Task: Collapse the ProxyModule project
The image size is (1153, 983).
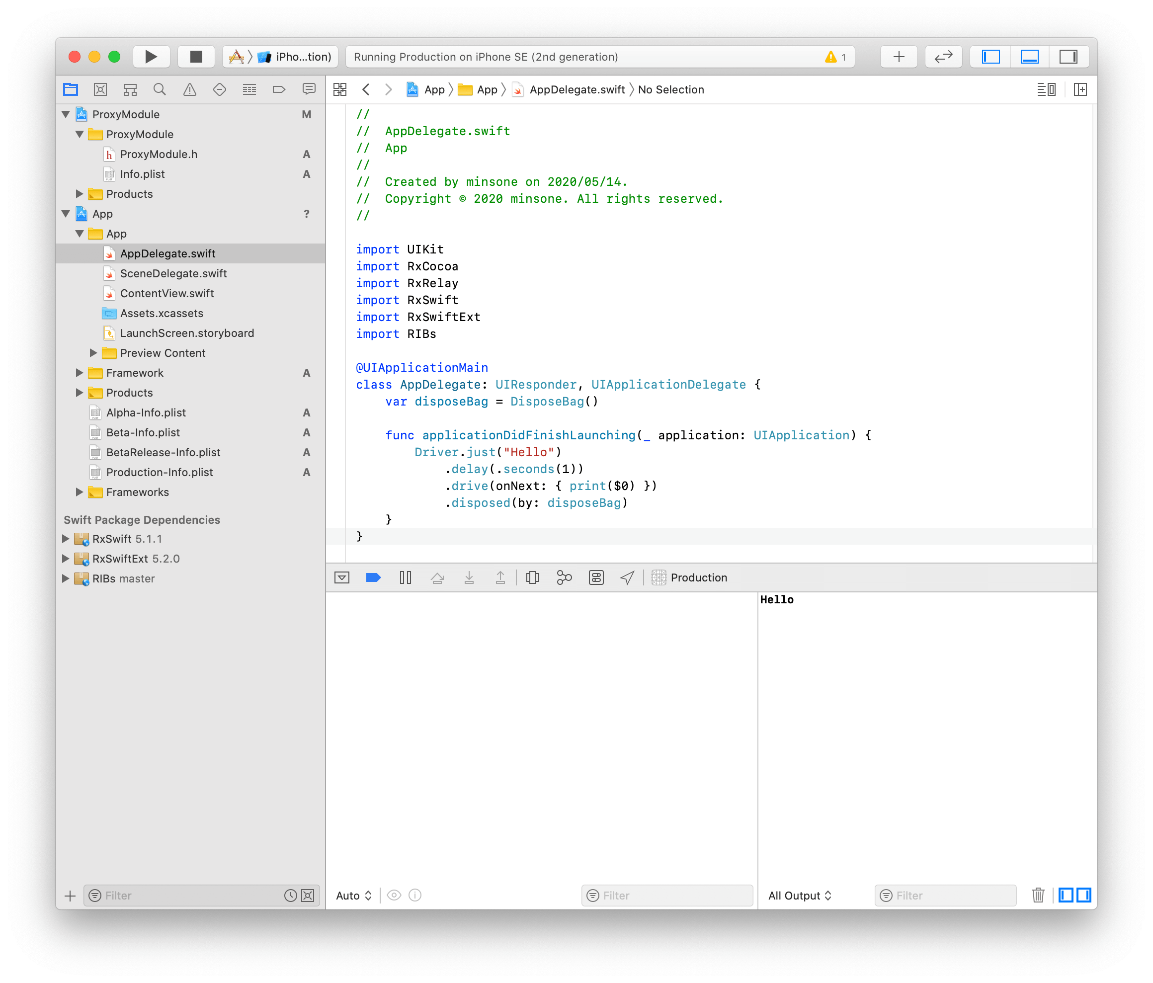Action: coord(66,115)
